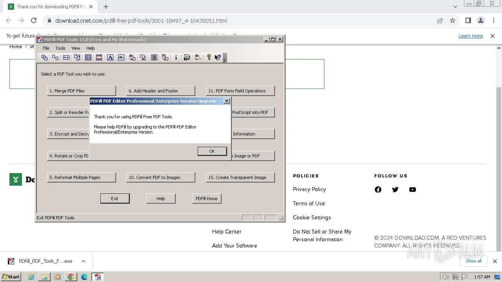
Task: Bookmark this page with star icon
Action: [x=453, y=21]
